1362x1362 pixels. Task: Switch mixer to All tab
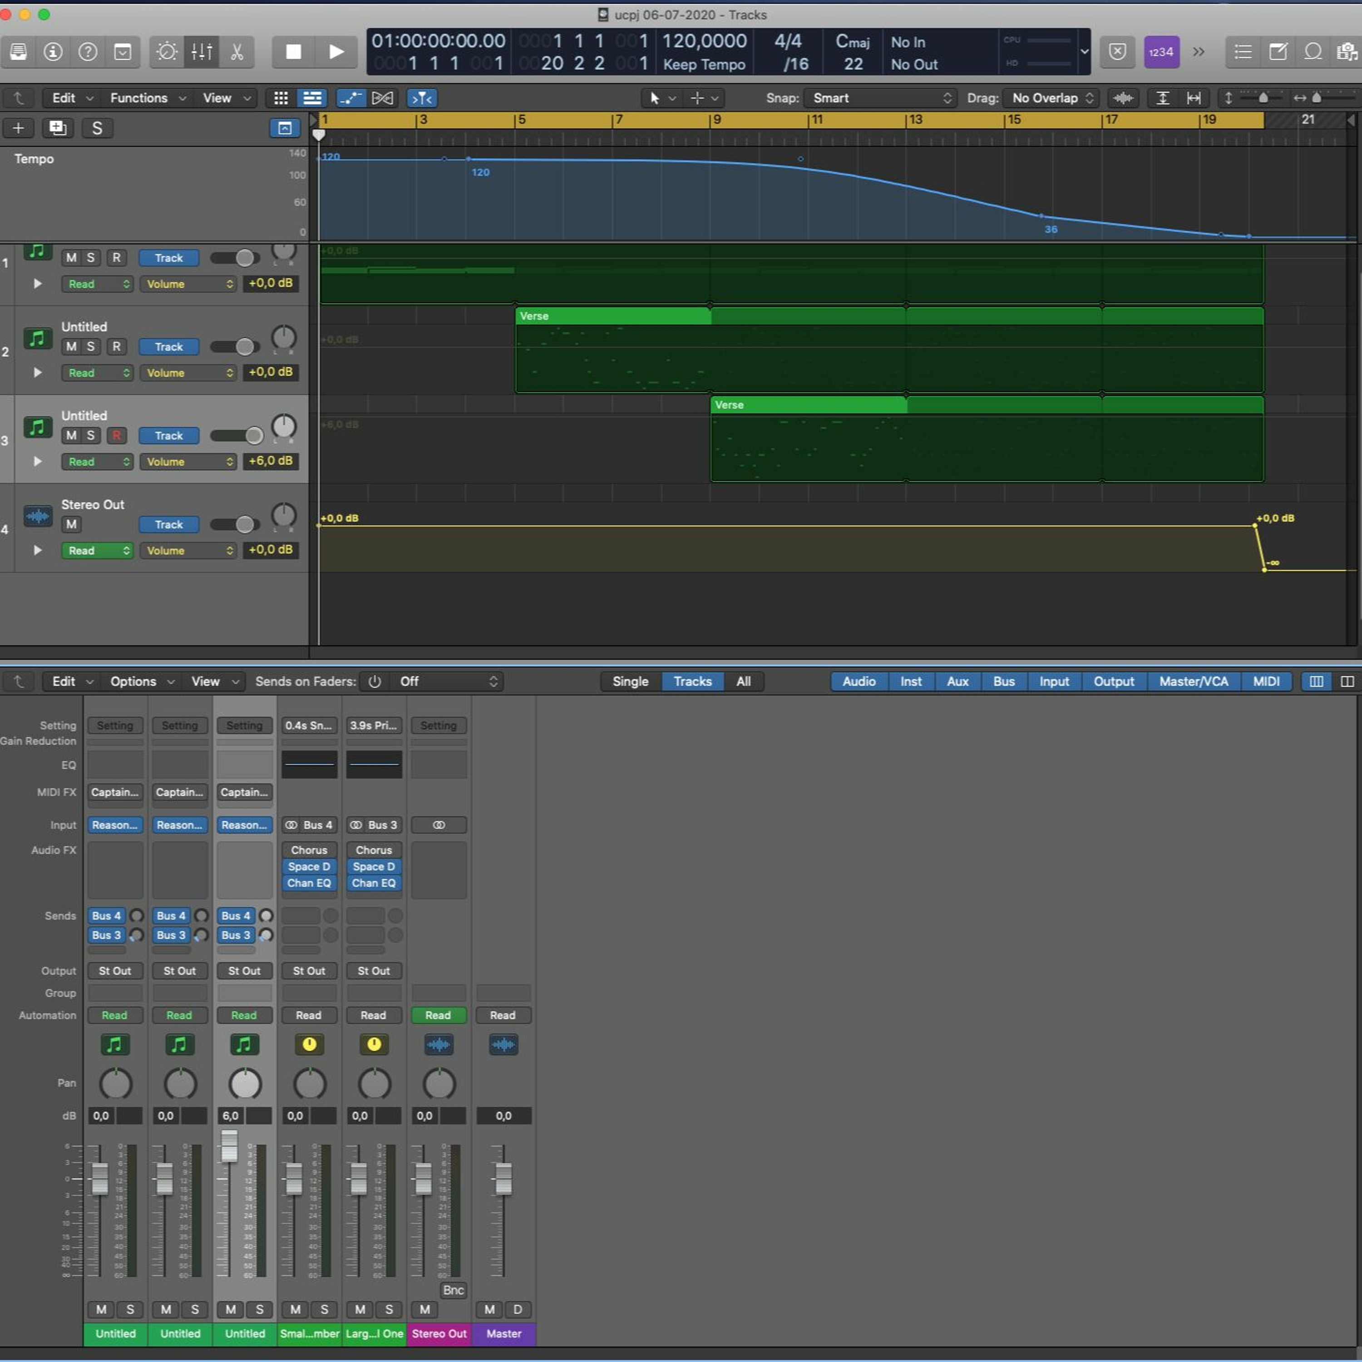(743, 681)
